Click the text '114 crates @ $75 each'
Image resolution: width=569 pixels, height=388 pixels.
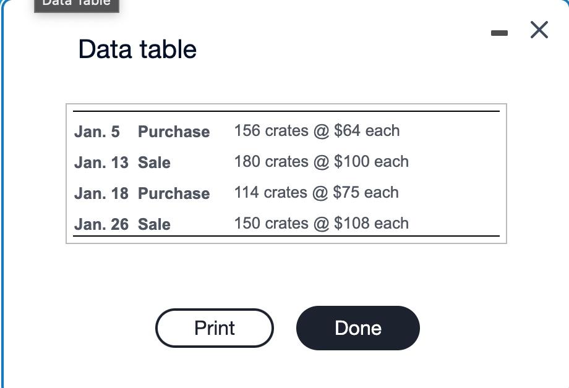pyautogui.click(x=316, y=192)
